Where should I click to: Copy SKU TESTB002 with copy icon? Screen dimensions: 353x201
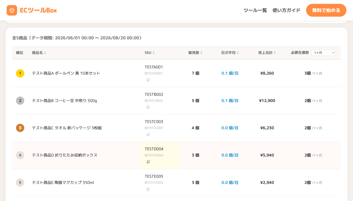click(x=148, y=107)
